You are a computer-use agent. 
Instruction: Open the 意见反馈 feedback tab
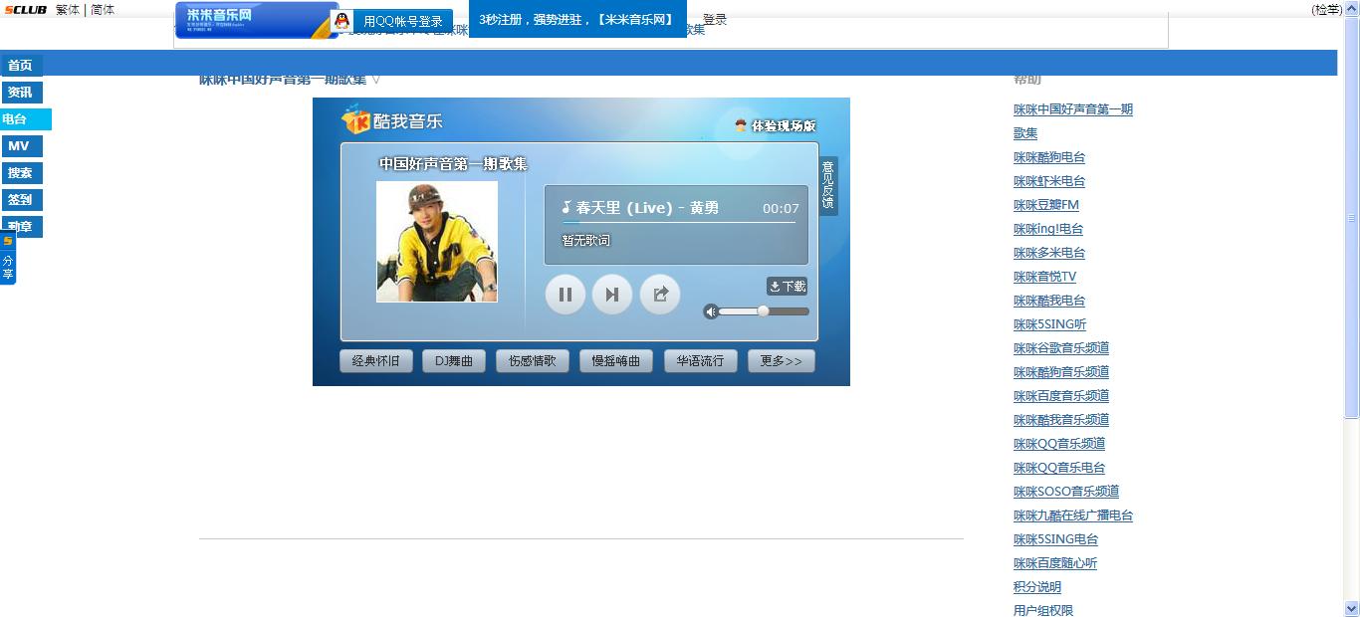click(828, 185)
